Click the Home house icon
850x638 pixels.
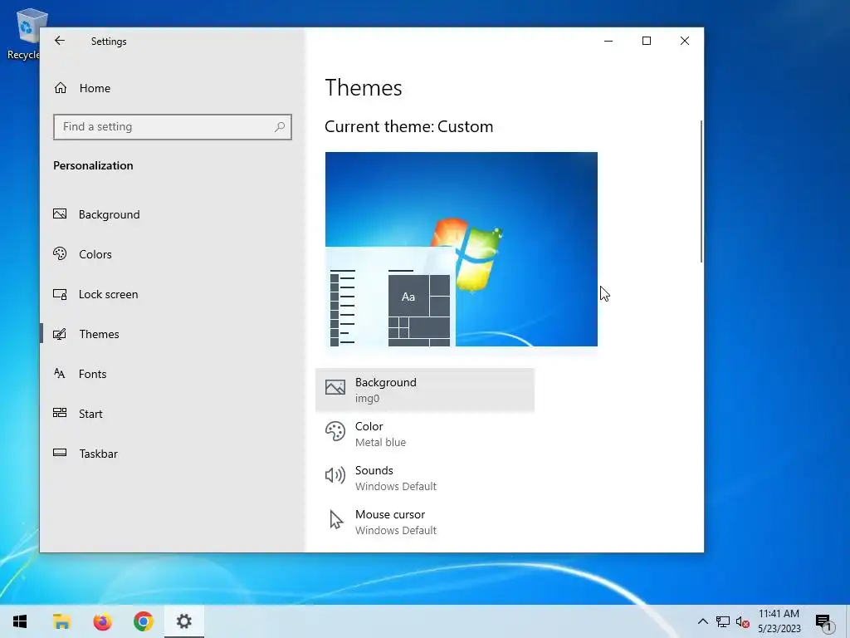(x=60, y=88)
